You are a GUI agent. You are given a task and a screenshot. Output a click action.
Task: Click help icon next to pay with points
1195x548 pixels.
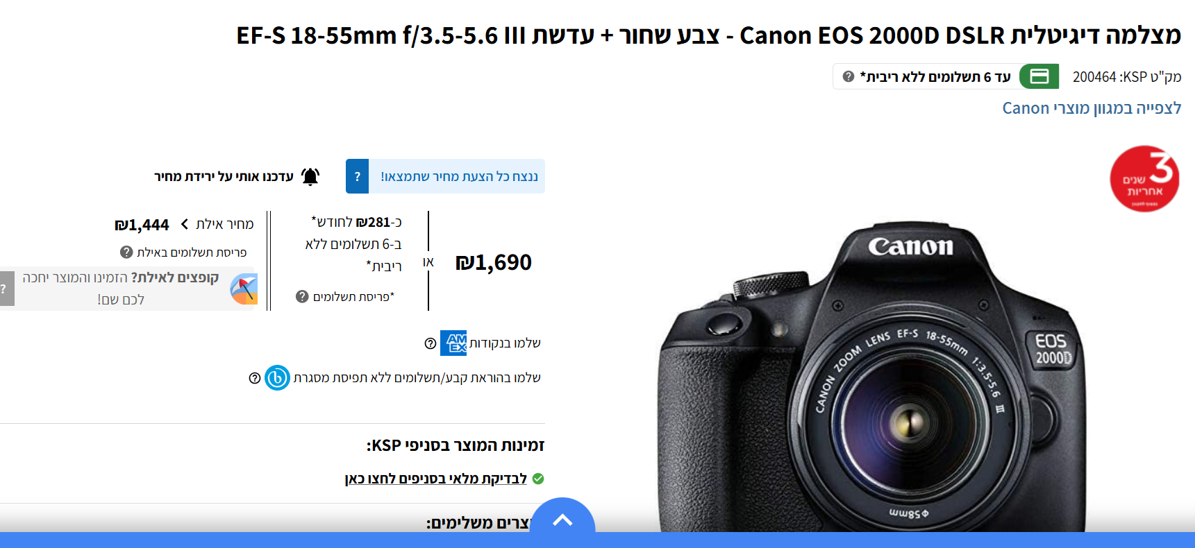431,343
